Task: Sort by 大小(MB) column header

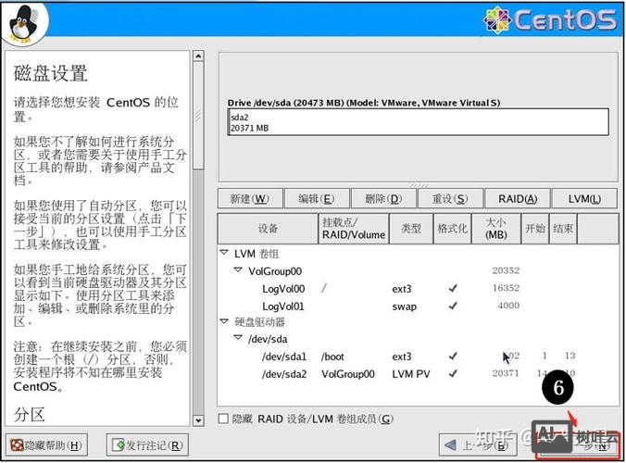Action: [x=496, y=229]
